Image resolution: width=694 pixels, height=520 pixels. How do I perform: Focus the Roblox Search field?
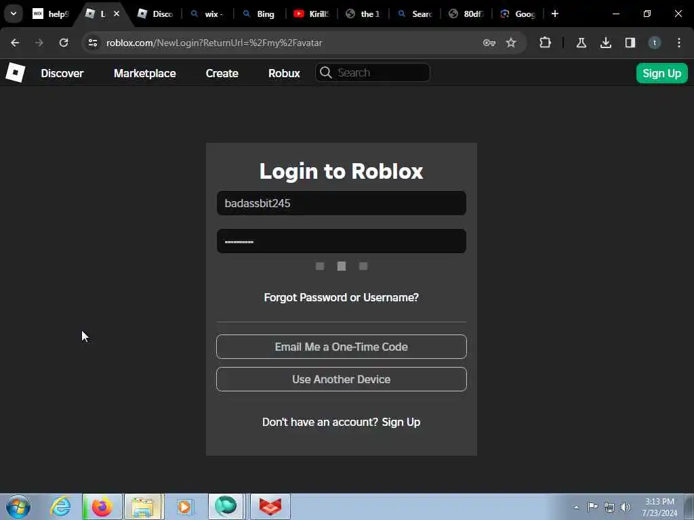pos(373,72)
